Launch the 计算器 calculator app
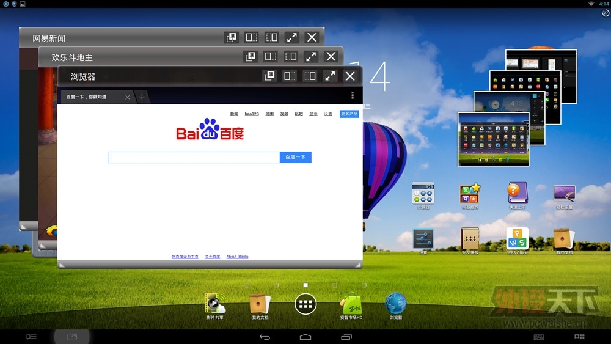This screenshot has height=344, width=611. pyautogui.click(x=423, y=196)
